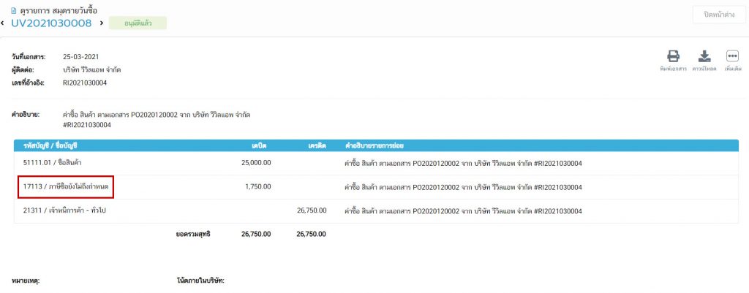Go to previous document with left arrow
The height and width of the screenshot is (293, 749).
point(3,23)
